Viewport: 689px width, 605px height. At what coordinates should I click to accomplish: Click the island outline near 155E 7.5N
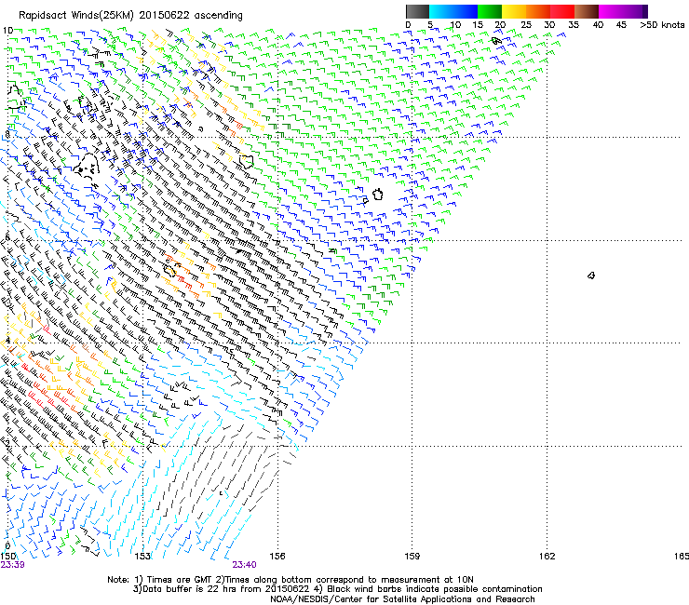(247, 161)
